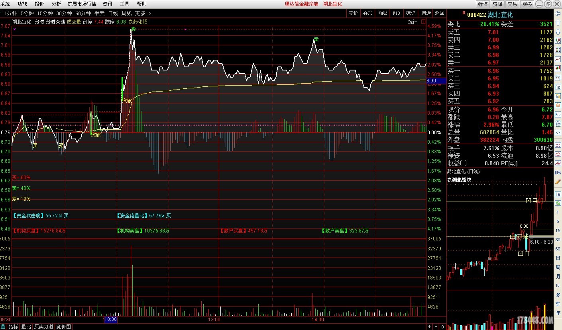Click the 竞价 button above chart
The width and height of the screenshot is (562, 330).
coord(354,13)
